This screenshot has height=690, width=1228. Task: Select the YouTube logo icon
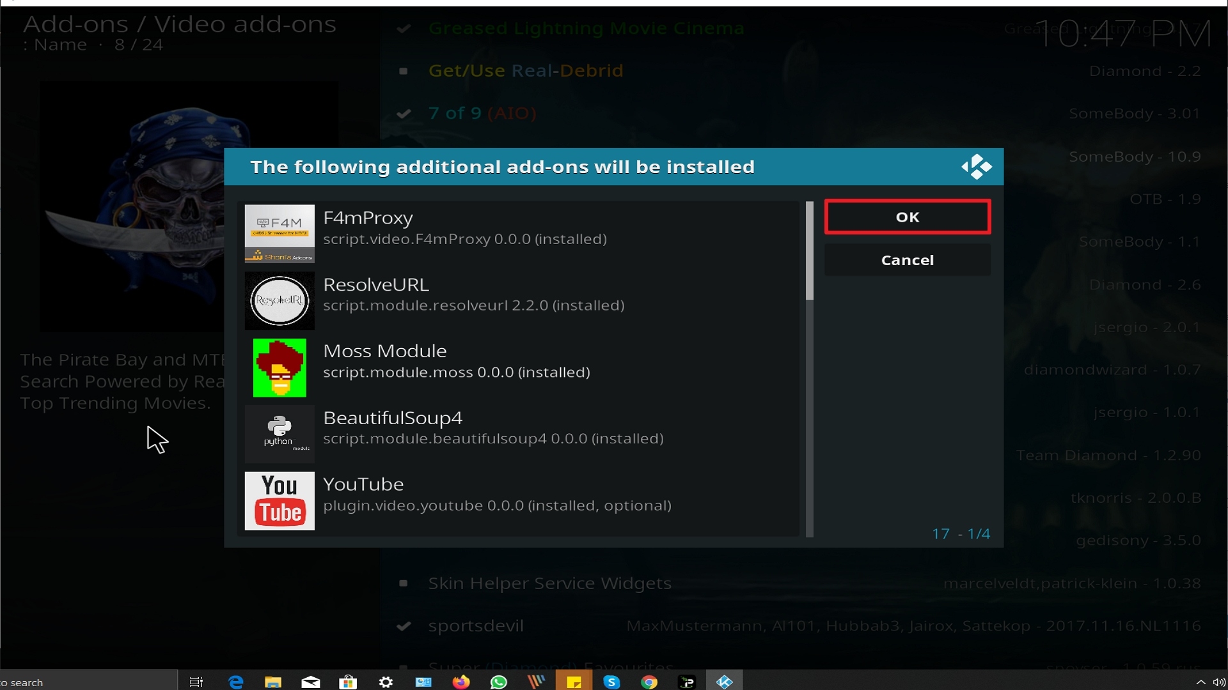click(279, 501)
